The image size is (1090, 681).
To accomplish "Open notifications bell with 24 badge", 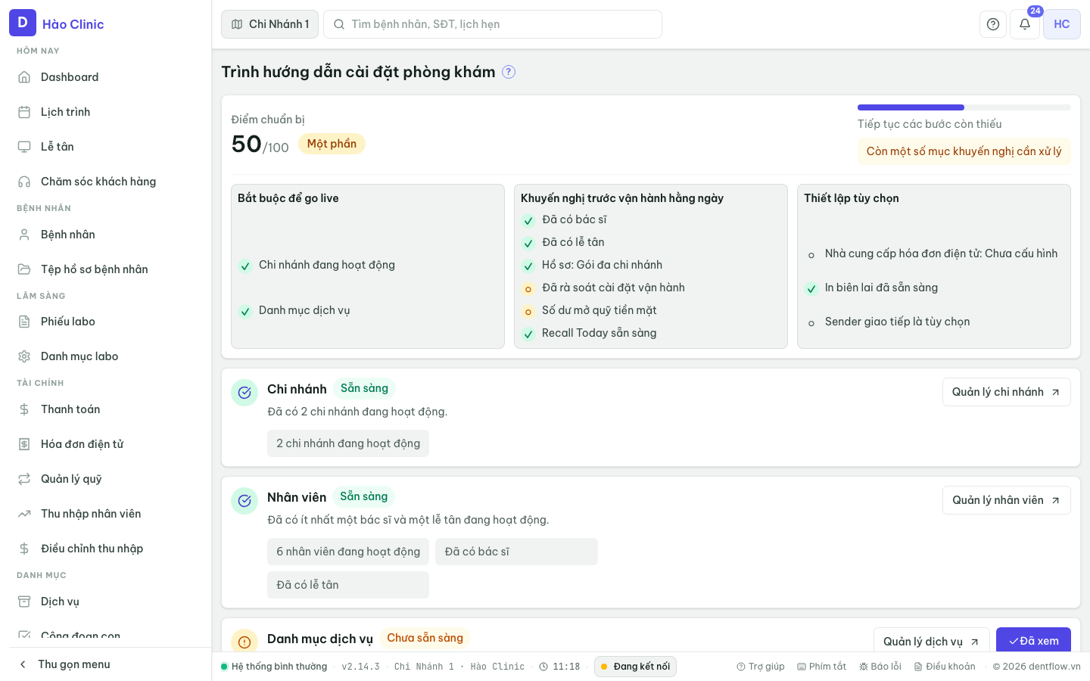I will point(1025,24).
